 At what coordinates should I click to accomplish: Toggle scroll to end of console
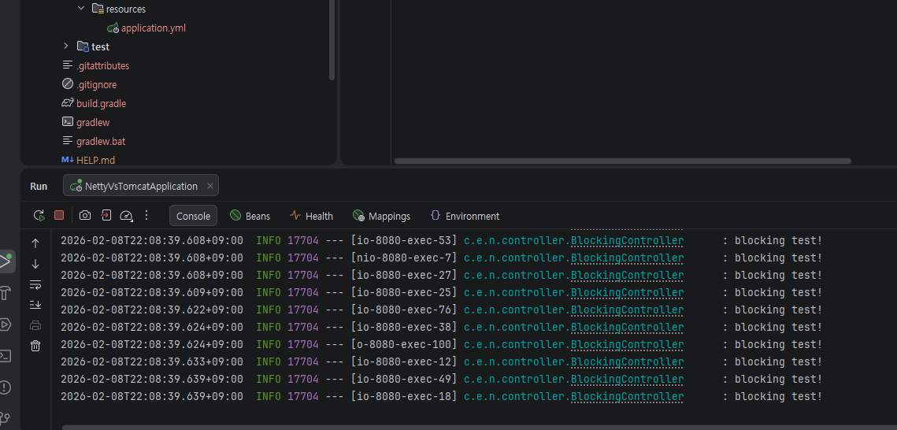tap(35, 305)
